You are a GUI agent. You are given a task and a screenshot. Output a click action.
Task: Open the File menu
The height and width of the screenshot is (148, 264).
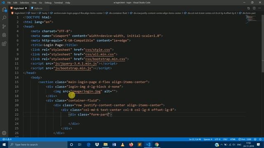[x=9, y=3]
